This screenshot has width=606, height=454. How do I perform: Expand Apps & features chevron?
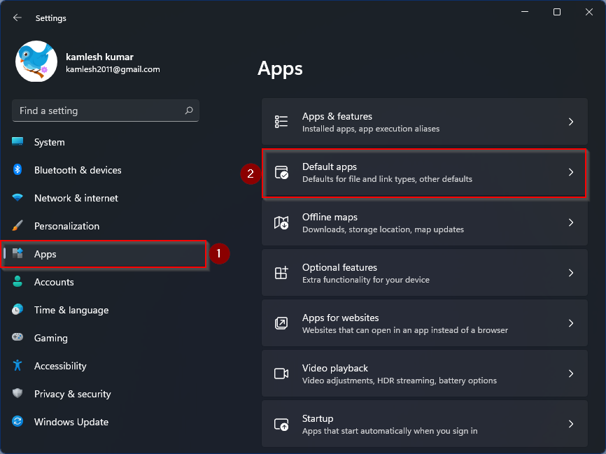click(x=571, y=122)
